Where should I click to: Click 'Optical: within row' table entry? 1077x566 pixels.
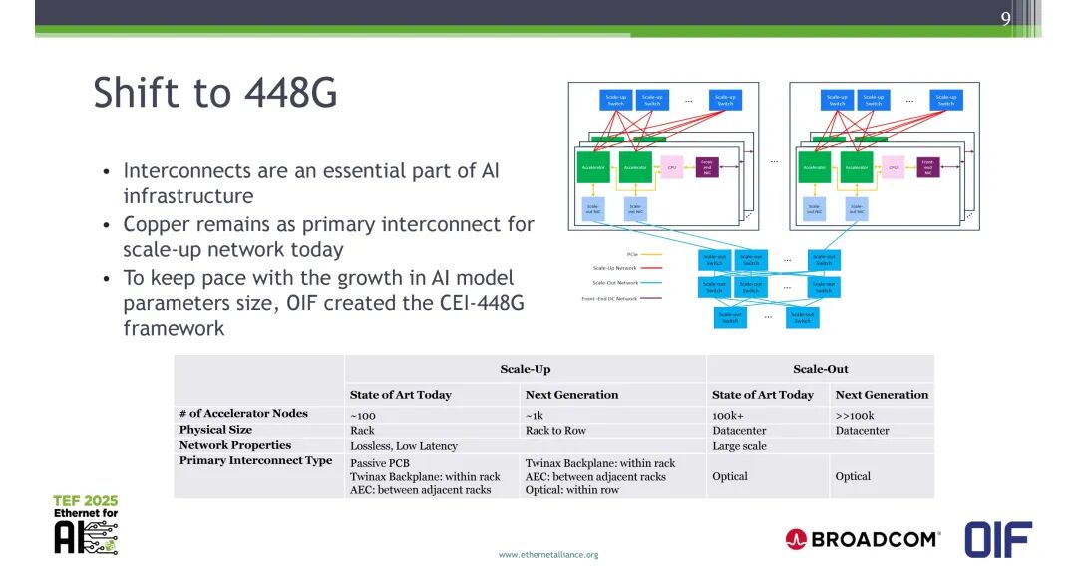tap(572, 490)
